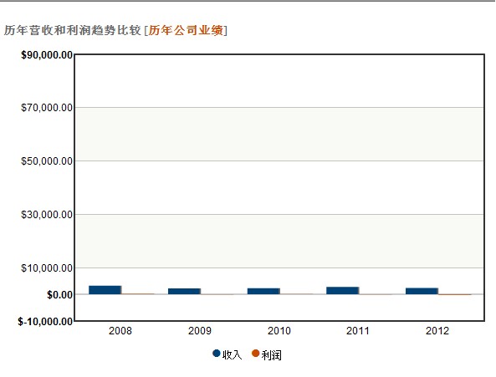496x377 pixels.
Task: Toggle the 利润 legend label
Action: pos(271,355)
